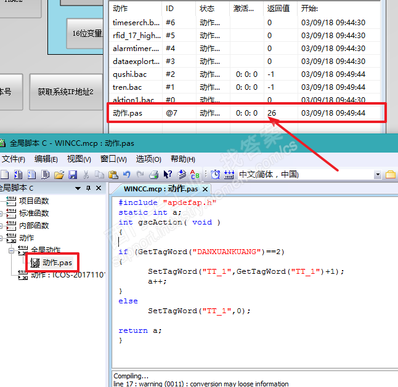Screen dimensions: 398x387
Task: Activate the context help pointer icon
Action: click(x=168, y=175)
